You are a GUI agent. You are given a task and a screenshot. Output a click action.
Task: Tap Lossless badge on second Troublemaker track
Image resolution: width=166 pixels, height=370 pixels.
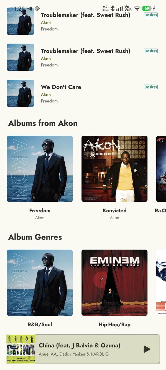tap(151, 51)
